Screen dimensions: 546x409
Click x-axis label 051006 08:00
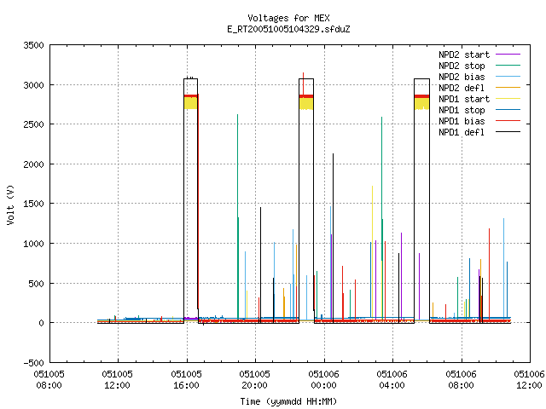(461, 380)
